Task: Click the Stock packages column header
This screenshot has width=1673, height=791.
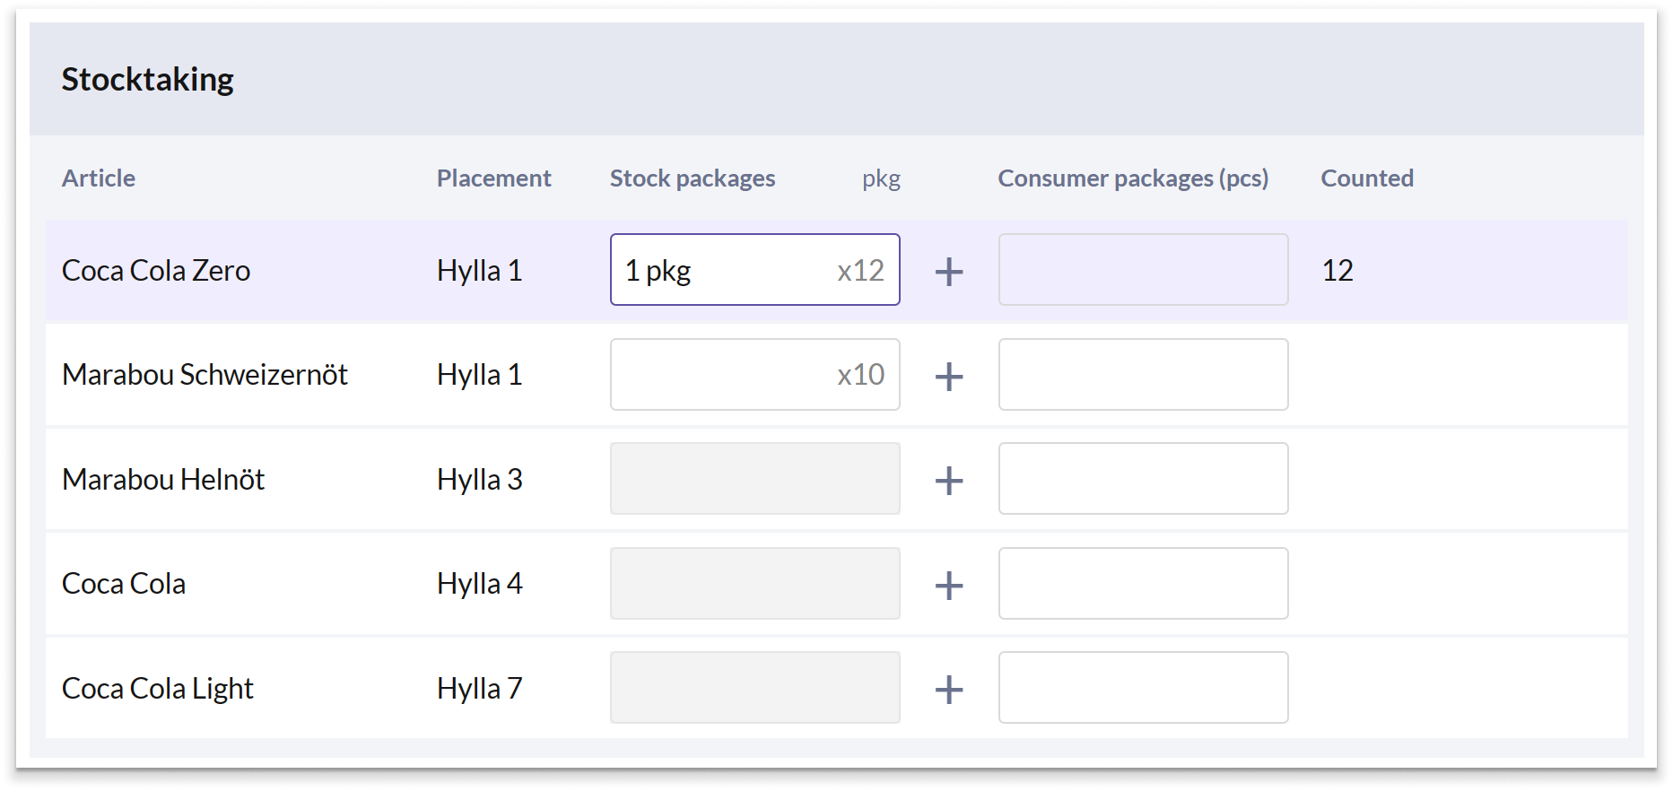Action: coord(692,178)
